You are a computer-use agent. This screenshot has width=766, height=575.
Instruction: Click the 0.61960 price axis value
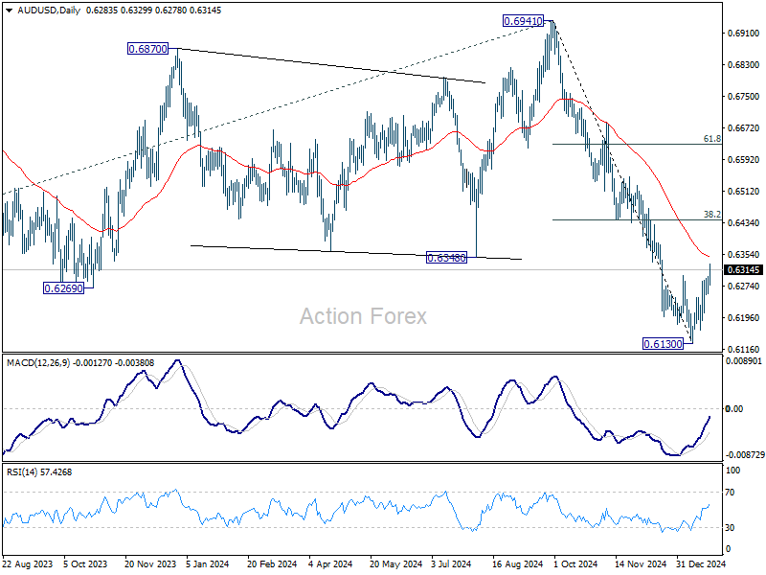click(x=744, y=318)
